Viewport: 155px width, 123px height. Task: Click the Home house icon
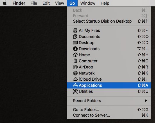pos(75,55)
